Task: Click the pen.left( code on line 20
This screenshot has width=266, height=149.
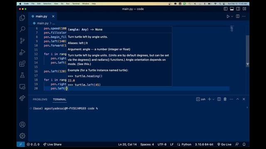Action: (58, 89)
